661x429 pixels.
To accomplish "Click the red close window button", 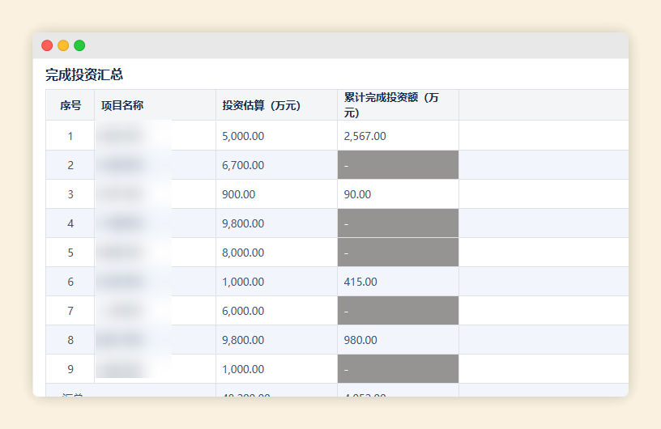I will [x=47, y=45].
